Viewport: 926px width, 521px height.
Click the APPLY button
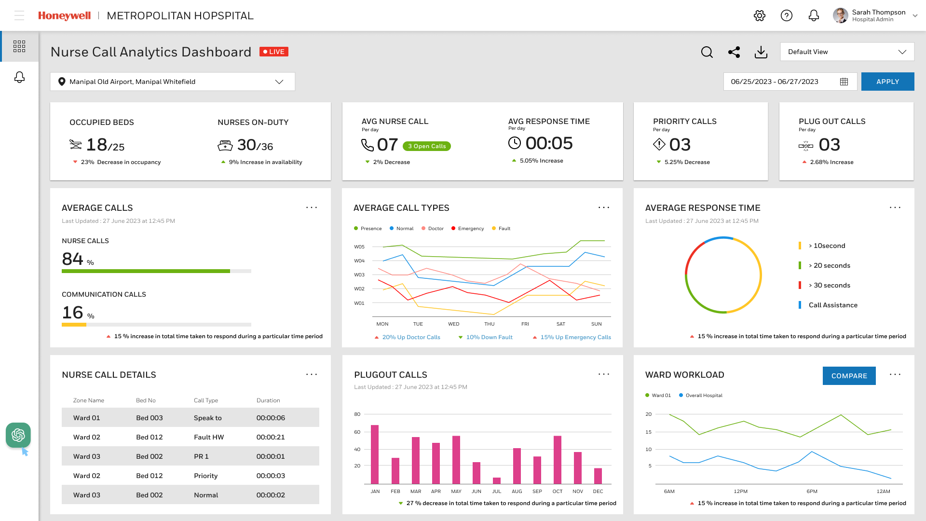887,82
